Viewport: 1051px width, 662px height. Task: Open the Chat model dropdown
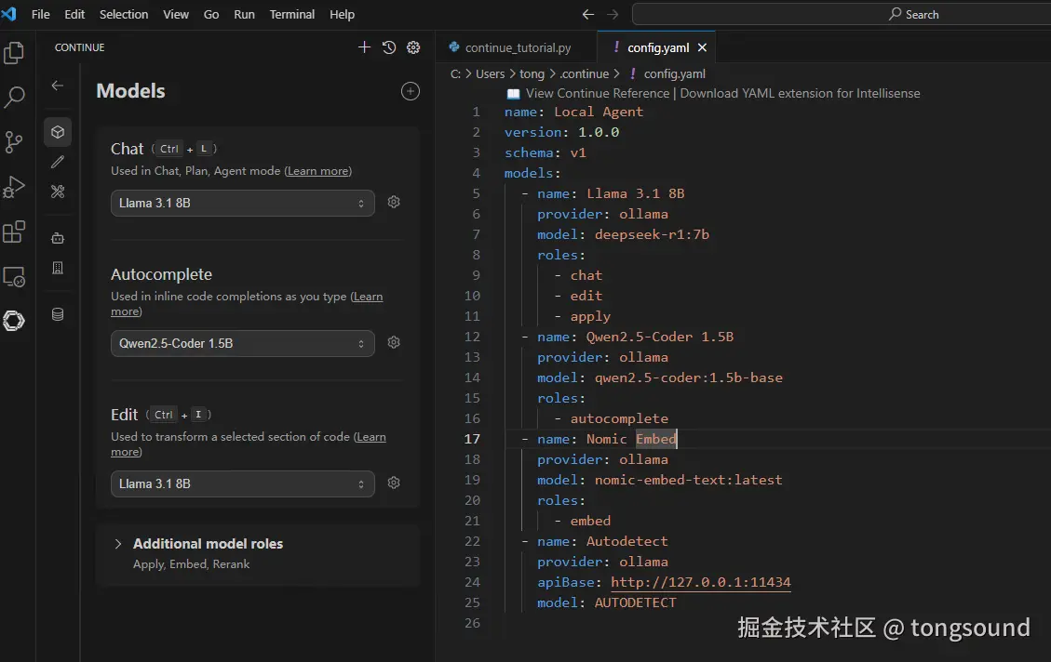(x=242, y=203)
